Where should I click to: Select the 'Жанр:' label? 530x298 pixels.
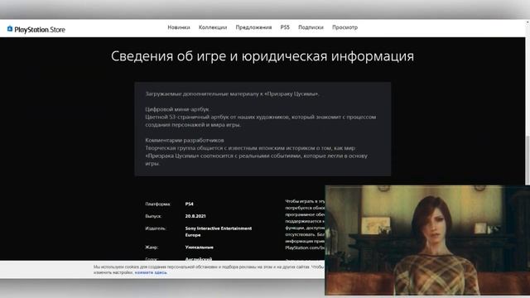pyautogui.click(x=152, y=248)
